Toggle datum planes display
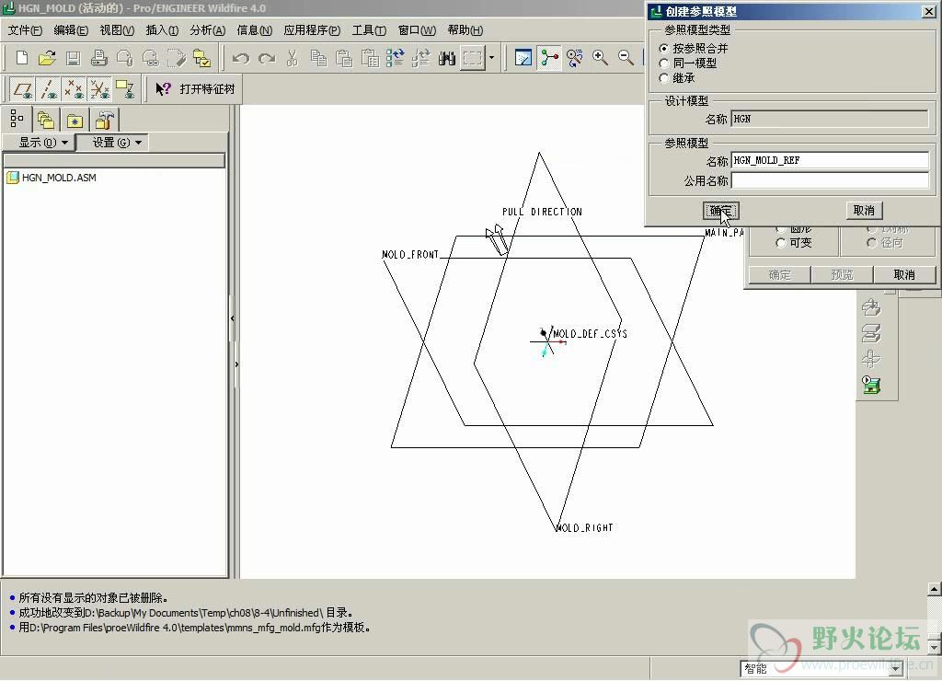Viewport: 942px width, 681px height. (x=23, y=89)
